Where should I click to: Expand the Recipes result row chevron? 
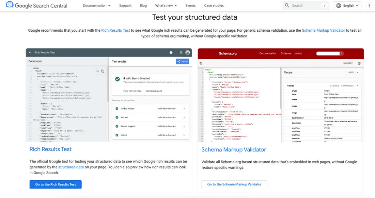click(184, 117)
